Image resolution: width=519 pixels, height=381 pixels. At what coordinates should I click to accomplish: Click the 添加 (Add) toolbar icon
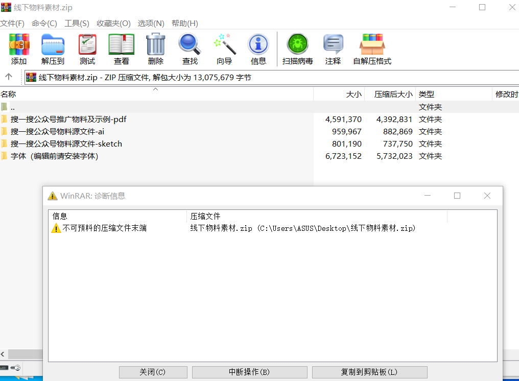pyautogui.click(x=19, y=44)
